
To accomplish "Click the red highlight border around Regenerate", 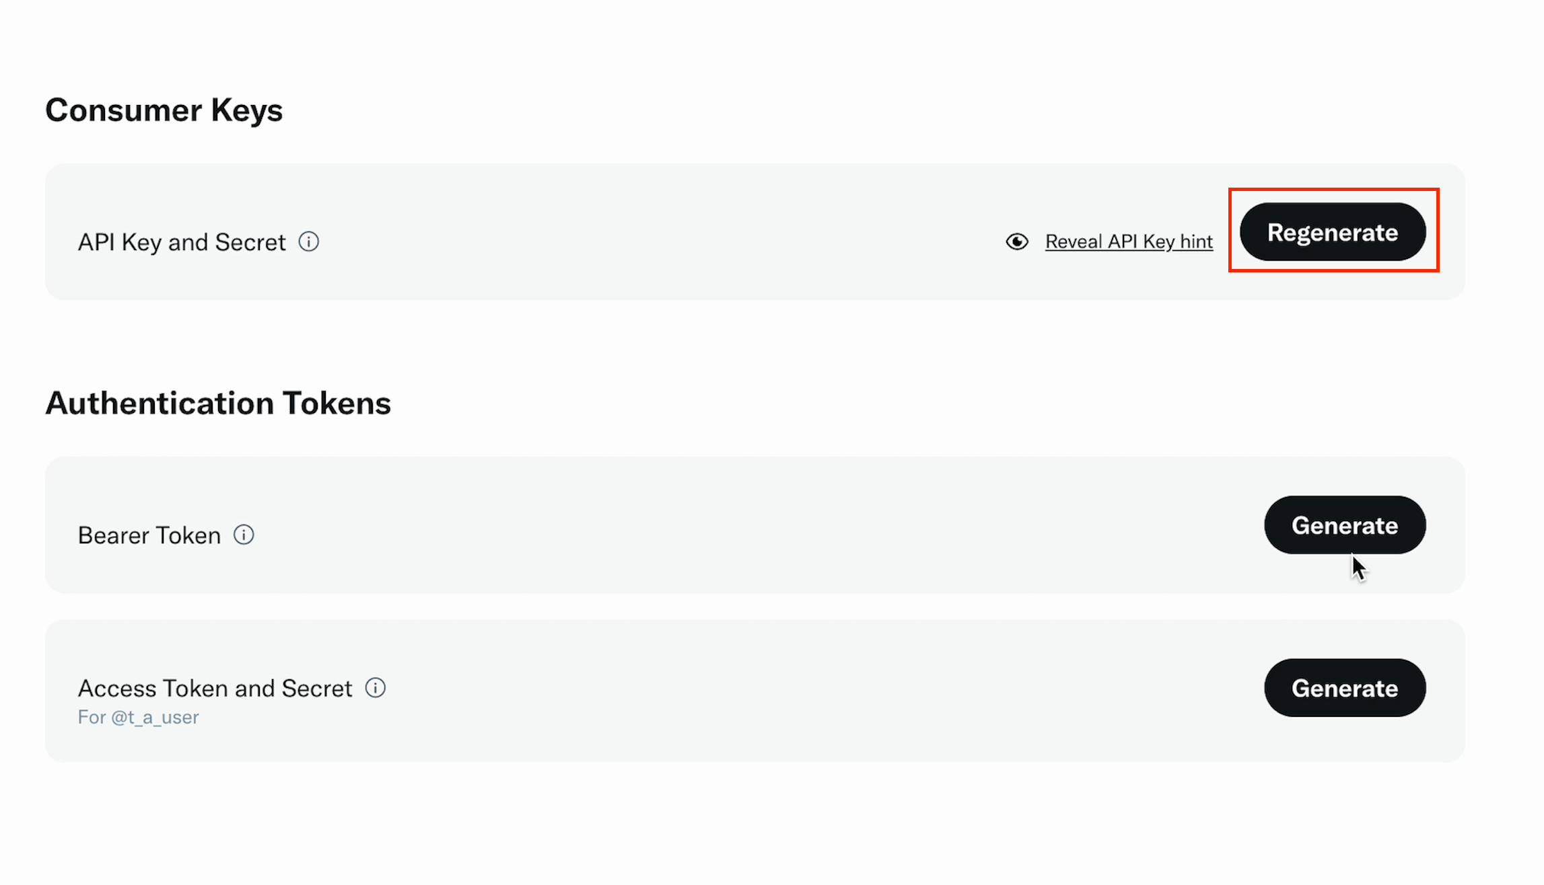I will coord(1333,190).
